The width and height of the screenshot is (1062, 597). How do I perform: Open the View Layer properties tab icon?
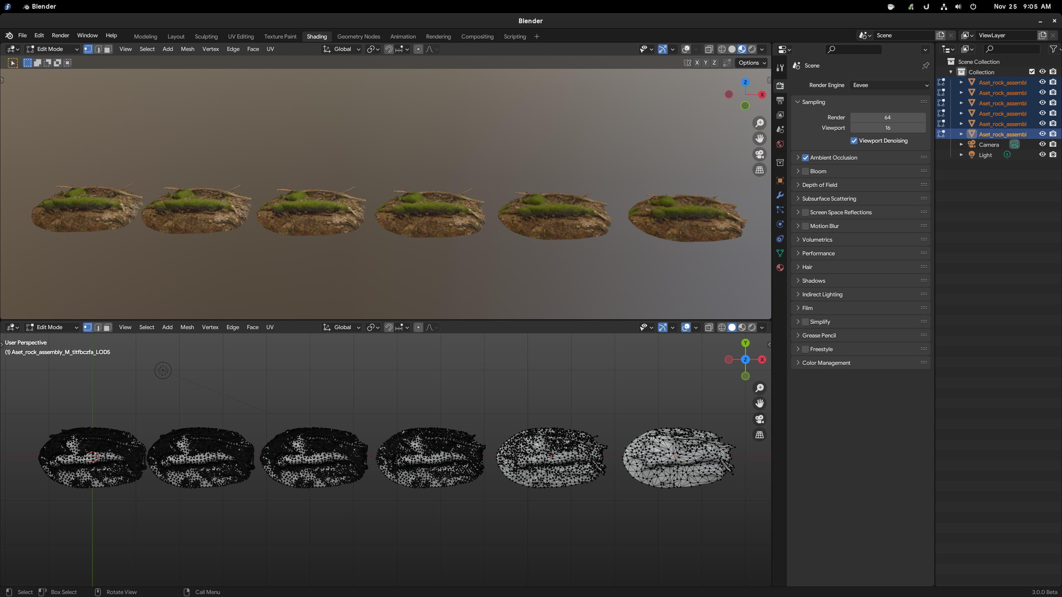780,115
